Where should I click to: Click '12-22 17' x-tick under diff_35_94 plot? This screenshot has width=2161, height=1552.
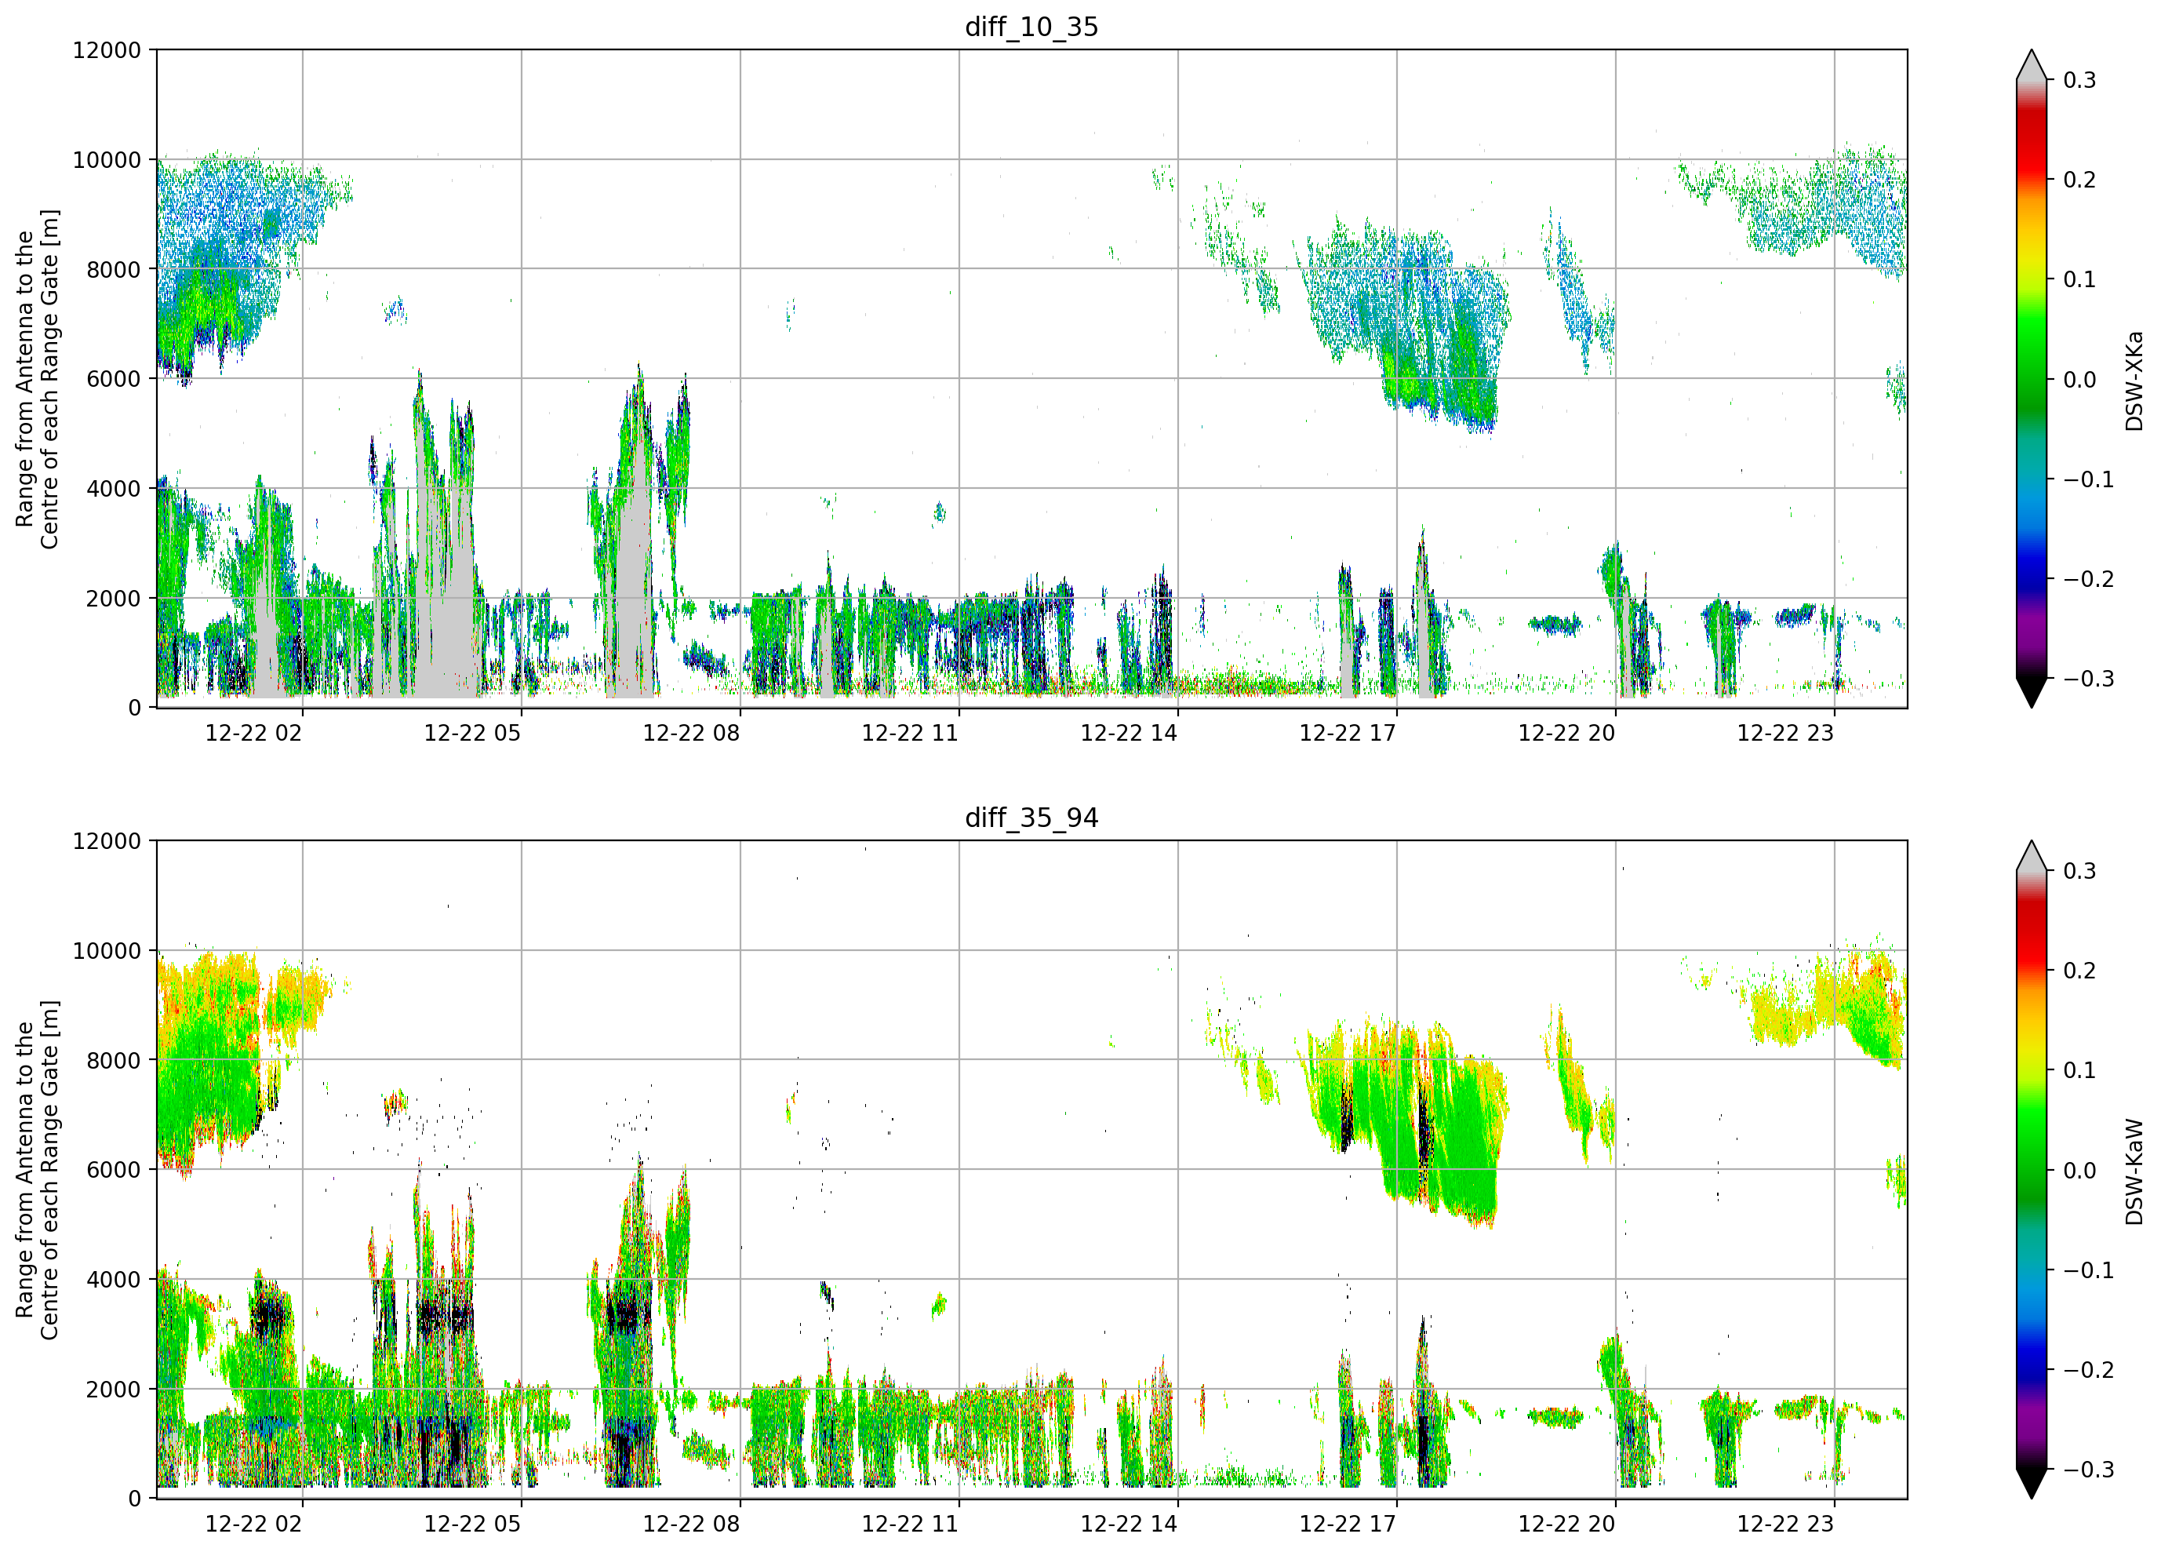(x=1348, y=1525)
